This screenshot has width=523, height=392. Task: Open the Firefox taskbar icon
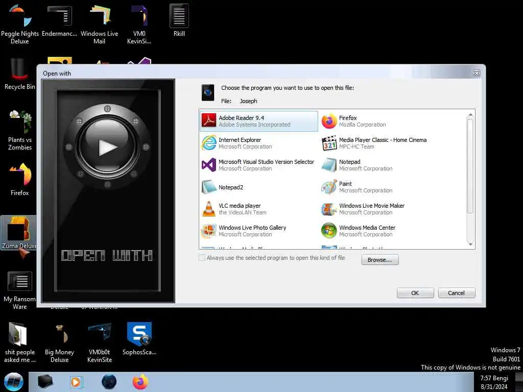140,382
